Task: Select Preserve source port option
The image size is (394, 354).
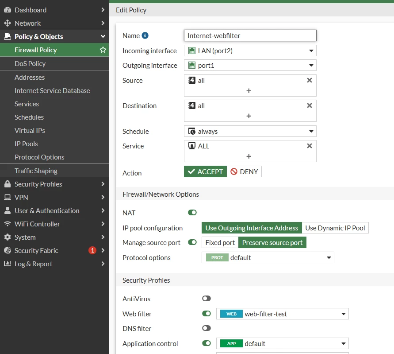Action: pos(272,242)
